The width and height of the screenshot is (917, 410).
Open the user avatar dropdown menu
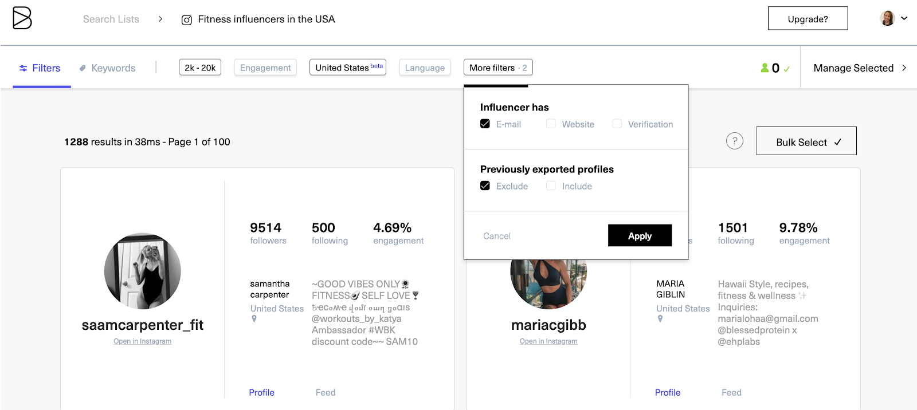click(894, 18)
